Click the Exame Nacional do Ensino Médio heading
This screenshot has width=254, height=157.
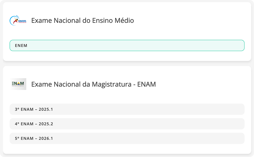point(83,20)
